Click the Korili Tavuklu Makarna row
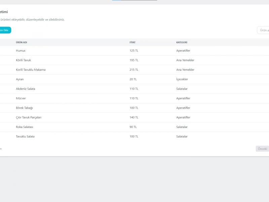The height and width of the screenshot is (202, 269). (x=31, y=70)
